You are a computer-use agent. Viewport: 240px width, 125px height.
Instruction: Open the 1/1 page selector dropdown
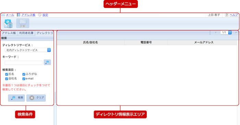(x=226, y=33)
